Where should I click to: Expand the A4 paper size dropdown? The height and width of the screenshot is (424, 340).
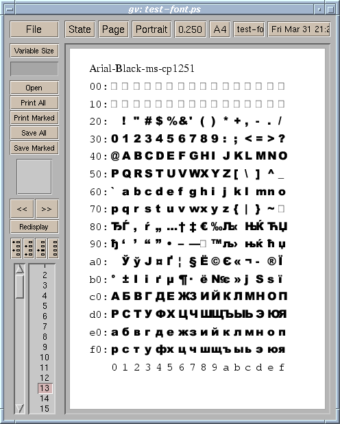pos(220,29)
